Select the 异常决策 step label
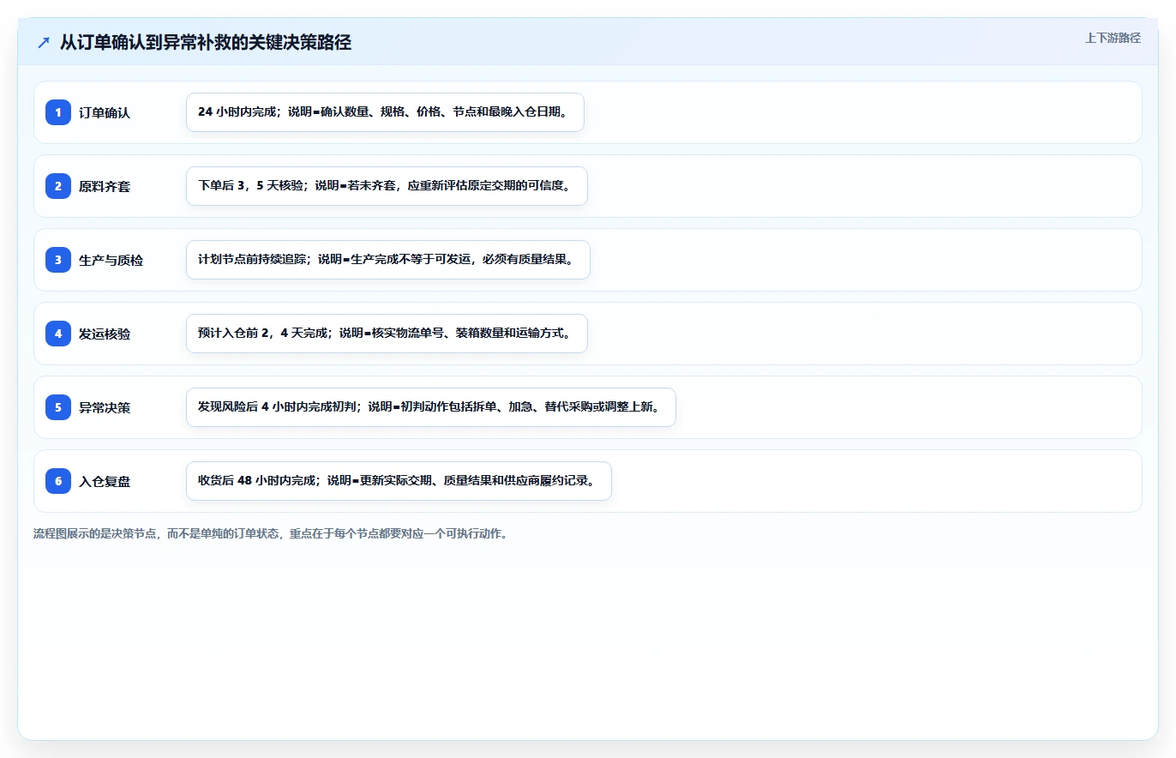This screenshot has height=758, width=1176. pos(105,407)
